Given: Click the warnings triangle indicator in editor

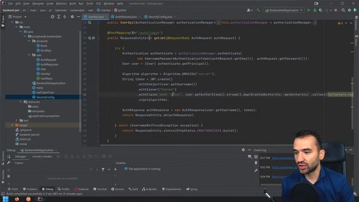Looking at the screenshot, I should tap(340, 23).
